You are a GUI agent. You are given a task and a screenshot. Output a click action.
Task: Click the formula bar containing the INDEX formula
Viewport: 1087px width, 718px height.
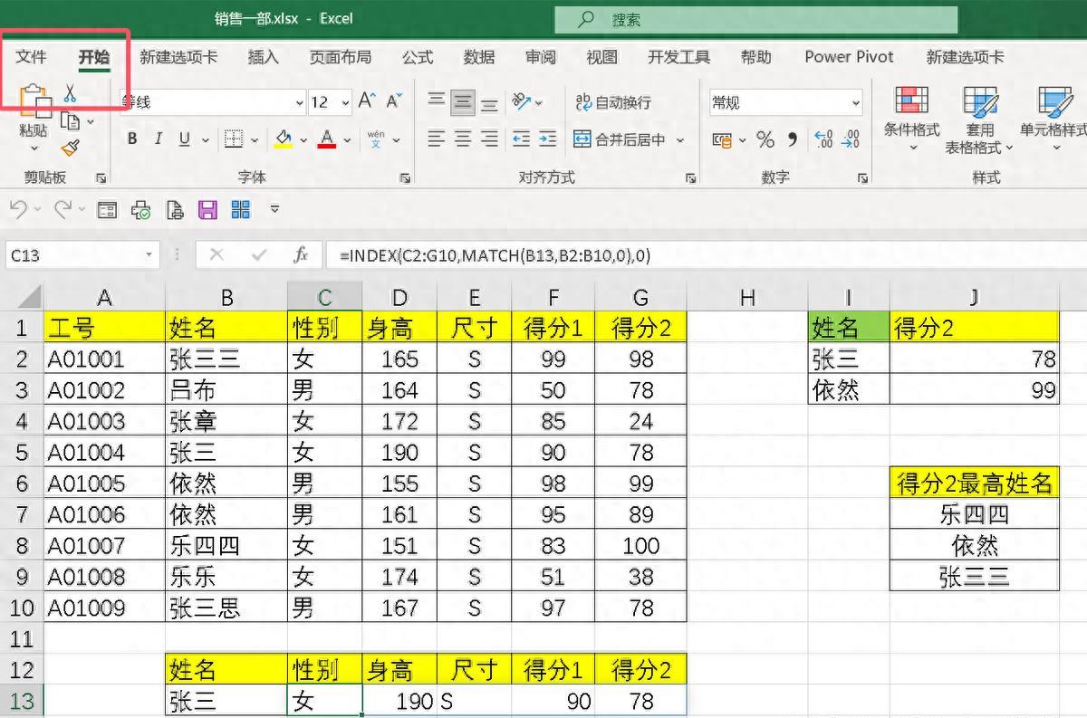pyautogui.click(x=707, y=255)
